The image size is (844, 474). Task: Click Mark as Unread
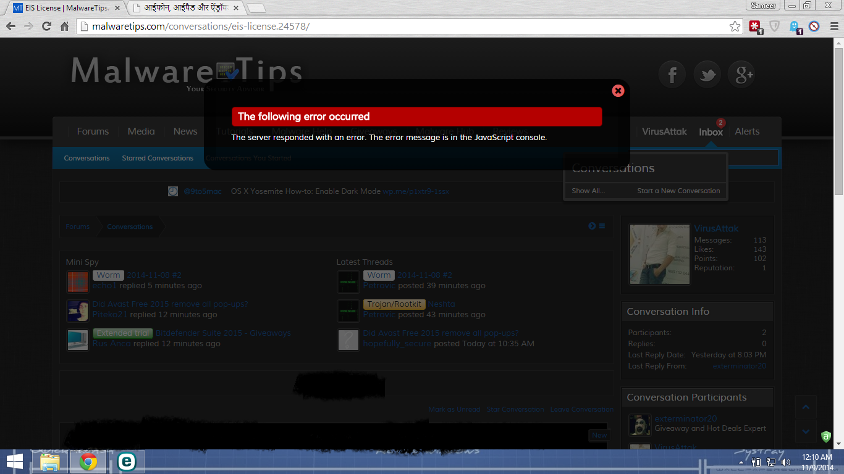454,409
